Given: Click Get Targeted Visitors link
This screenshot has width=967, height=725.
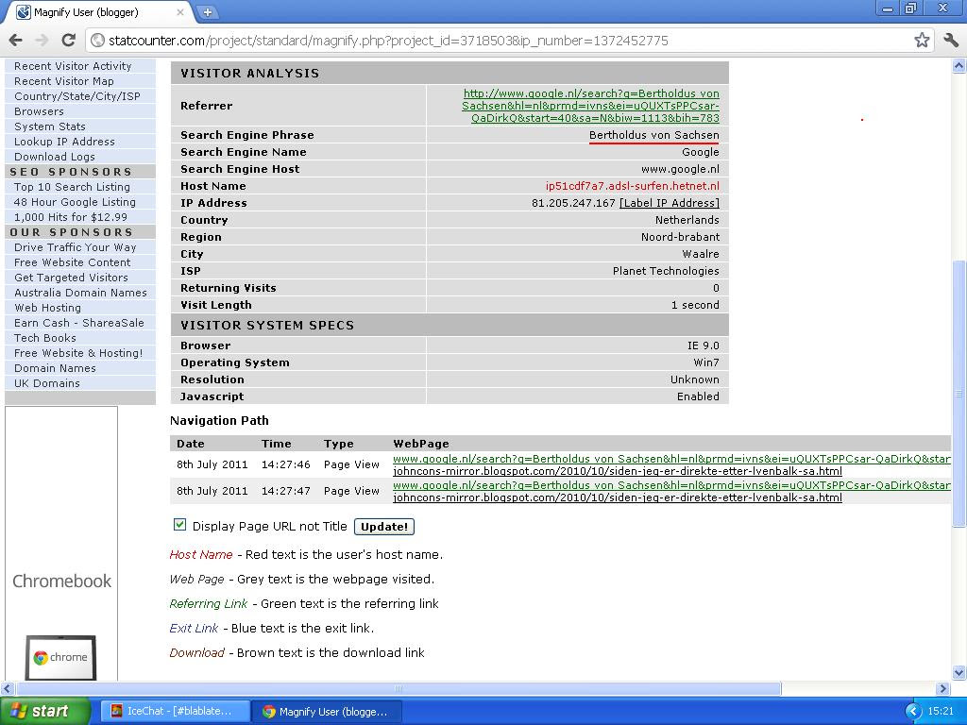Looking at the screenshot, I should [x=71, y=278].
